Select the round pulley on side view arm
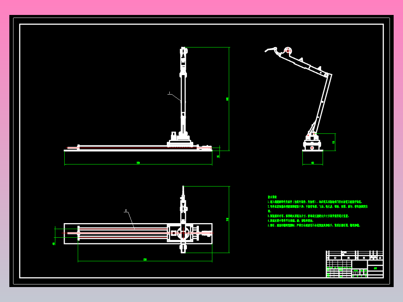 [x=288, y=50]
